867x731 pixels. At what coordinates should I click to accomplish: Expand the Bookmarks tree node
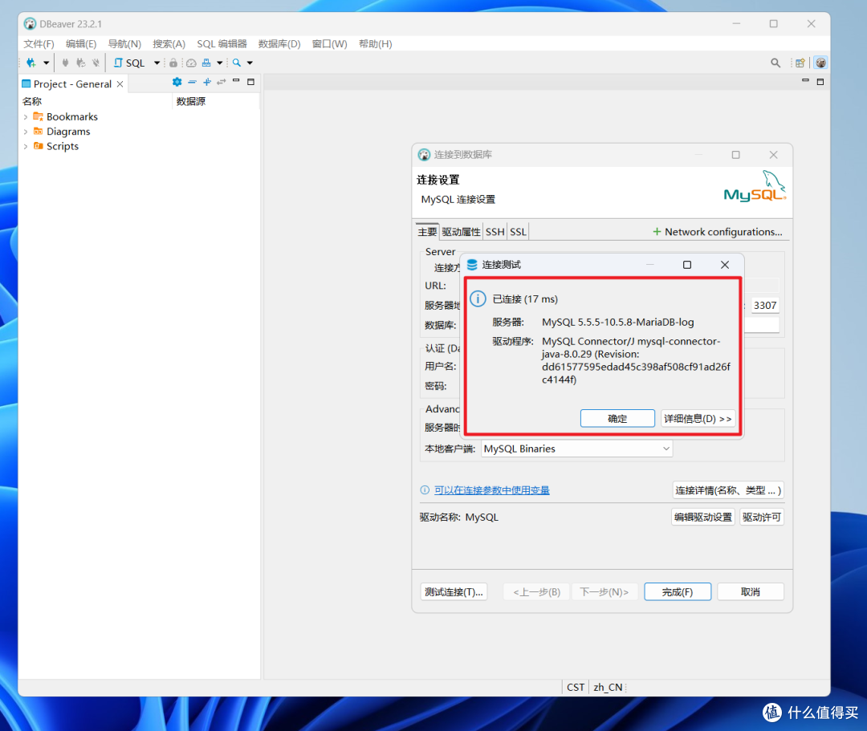pos(26,117)
